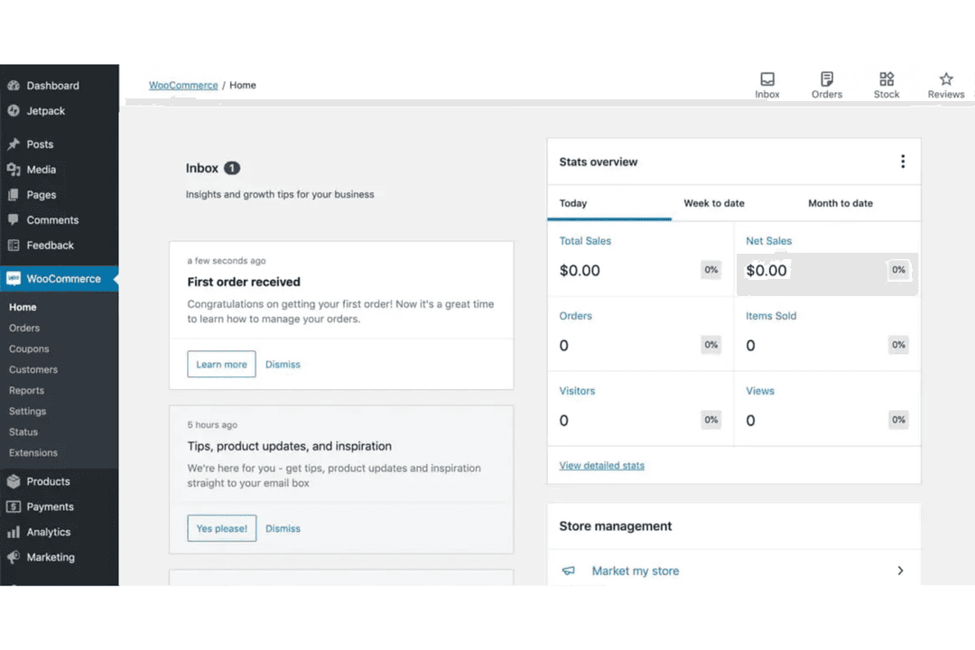The image size is (975, 650).
Task: Click the Comments bubble icon
Action: [14, 220]
